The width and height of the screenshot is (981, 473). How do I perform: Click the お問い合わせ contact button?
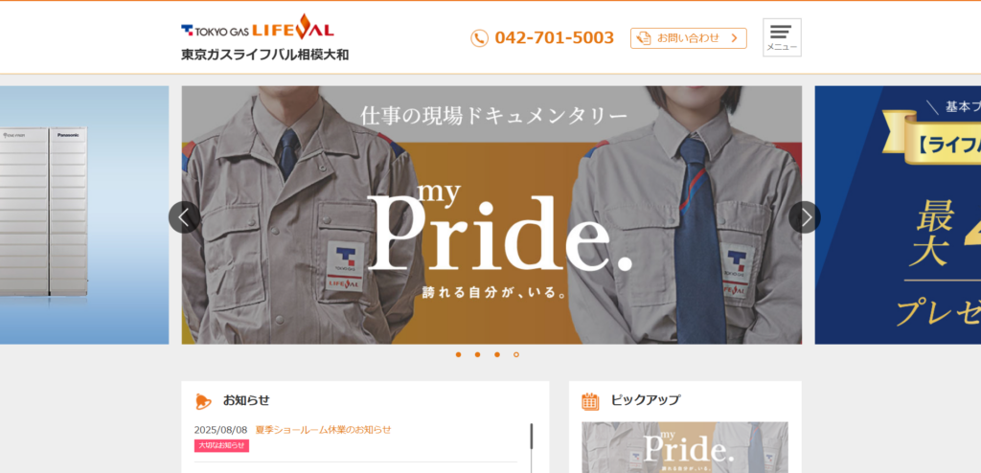tap(688, 38)
